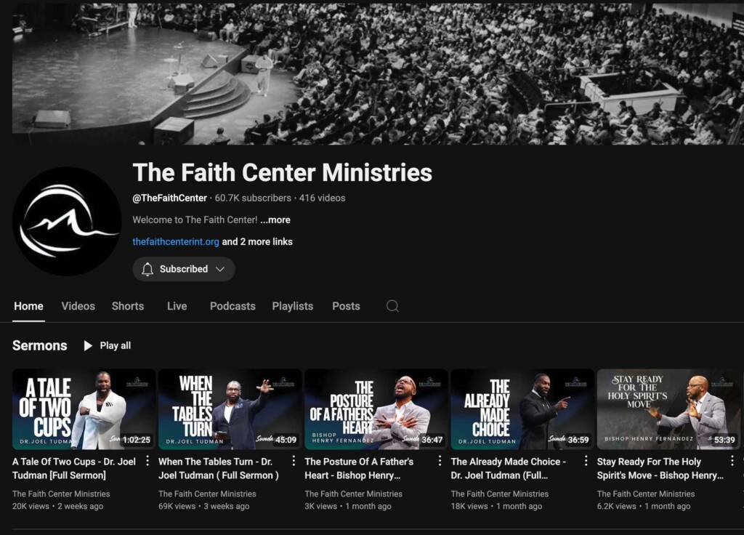Go to the Live tab
The width and height of the screenshot is (744, 535).
point(177,306)
